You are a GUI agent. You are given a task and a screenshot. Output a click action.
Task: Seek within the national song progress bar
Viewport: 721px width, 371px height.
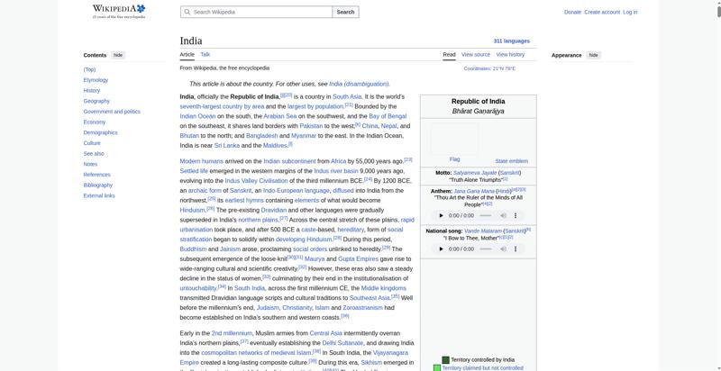click(x=486, y=249)
